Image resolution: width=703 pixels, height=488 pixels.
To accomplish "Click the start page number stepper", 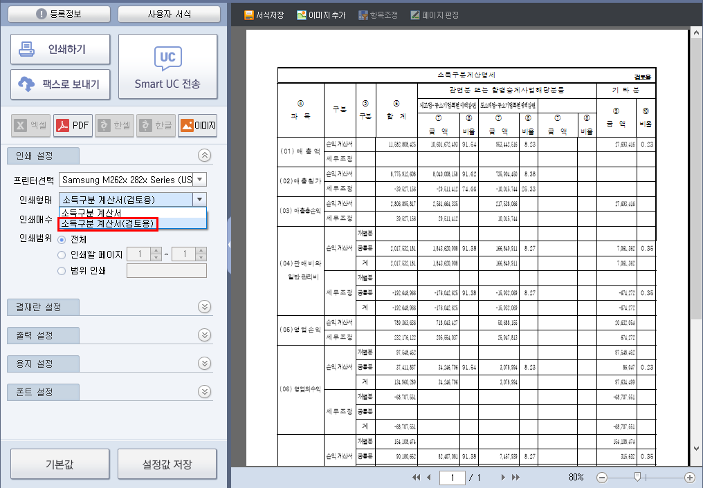I will [156, 254].
